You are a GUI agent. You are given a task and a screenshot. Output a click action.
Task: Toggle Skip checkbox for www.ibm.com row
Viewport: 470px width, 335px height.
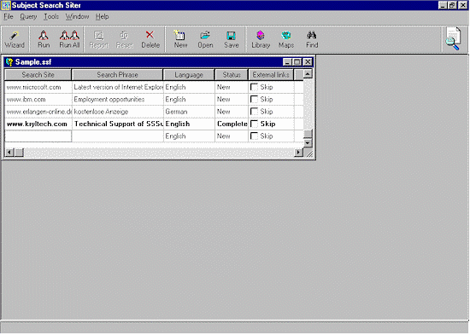254,99
